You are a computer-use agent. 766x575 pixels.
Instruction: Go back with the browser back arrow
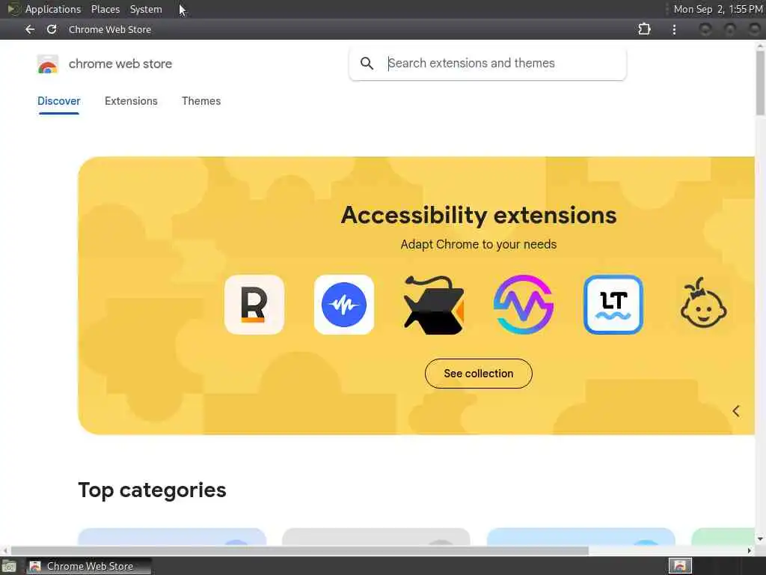point(30,29)
